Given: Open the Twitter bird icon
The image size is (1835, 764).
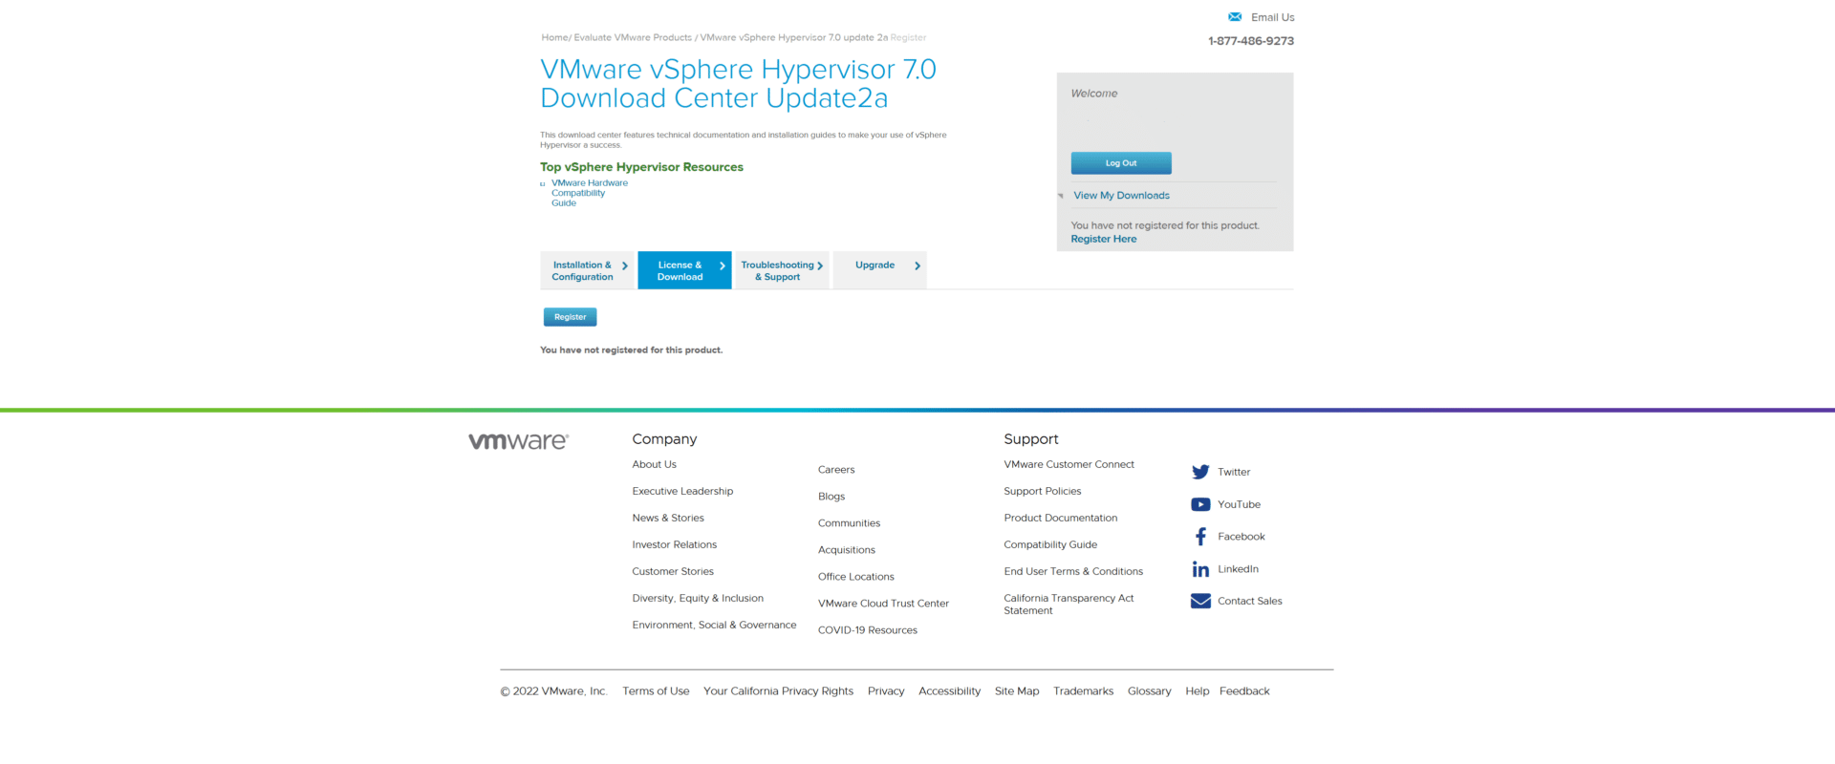Looking at the screenshot, I should (1200, 472).
